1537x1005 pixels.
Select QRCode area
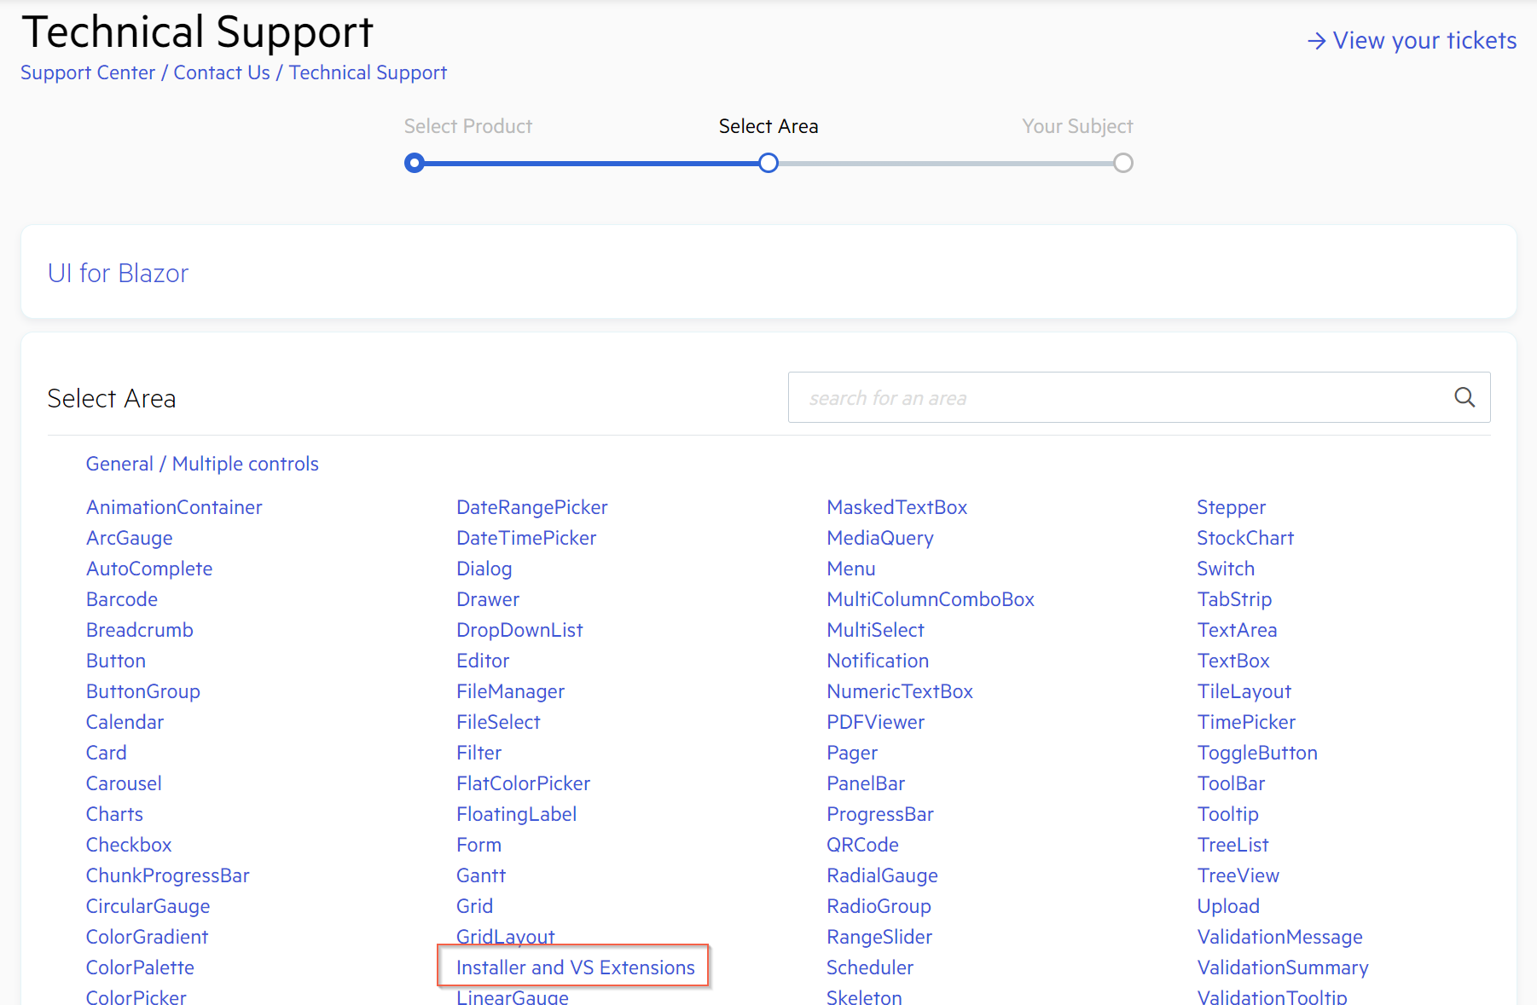862,845
